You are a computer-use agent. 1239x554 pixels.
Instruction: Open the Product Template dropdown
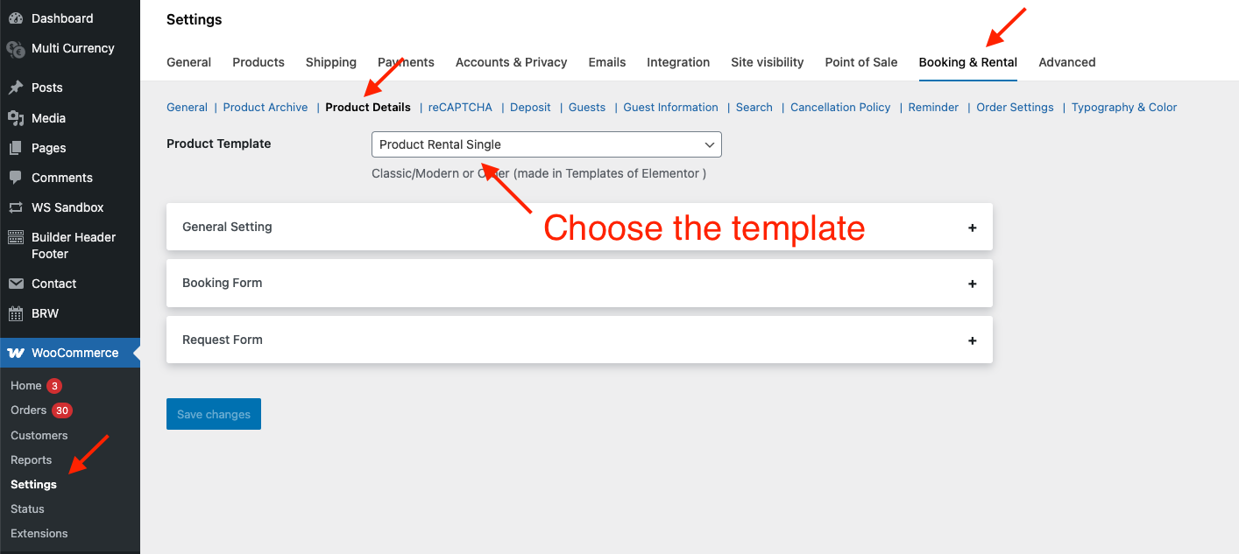point(546,144)
